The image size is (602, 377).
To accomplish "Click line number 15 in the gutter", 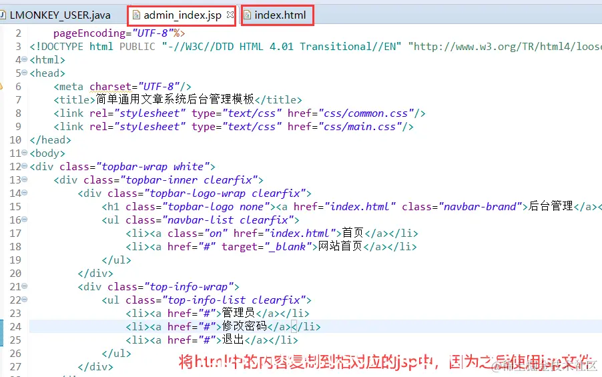I will [x=15, y=207].
